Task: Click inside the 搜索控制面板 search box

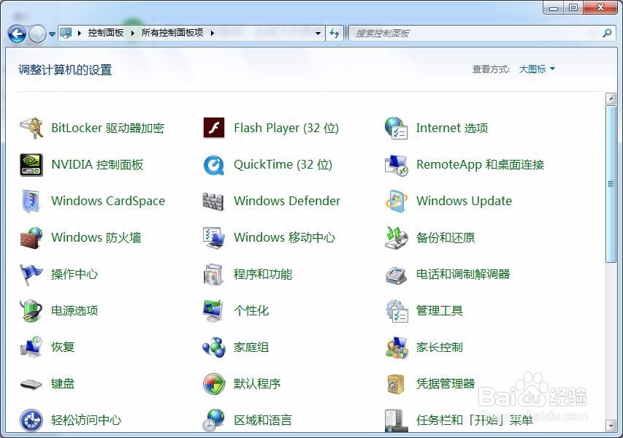Action: click(438, 33)
